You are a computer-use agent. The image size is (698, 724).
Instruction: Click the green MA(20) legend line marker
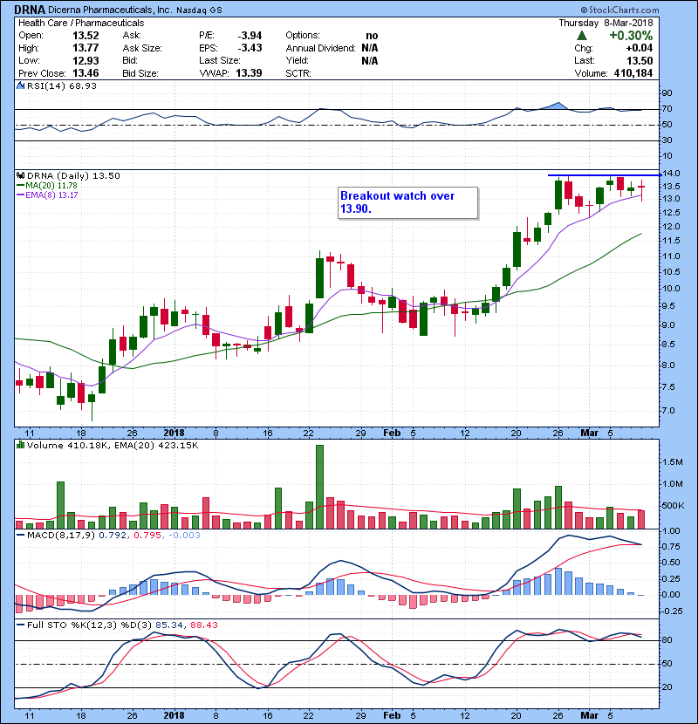click(20, 186)
